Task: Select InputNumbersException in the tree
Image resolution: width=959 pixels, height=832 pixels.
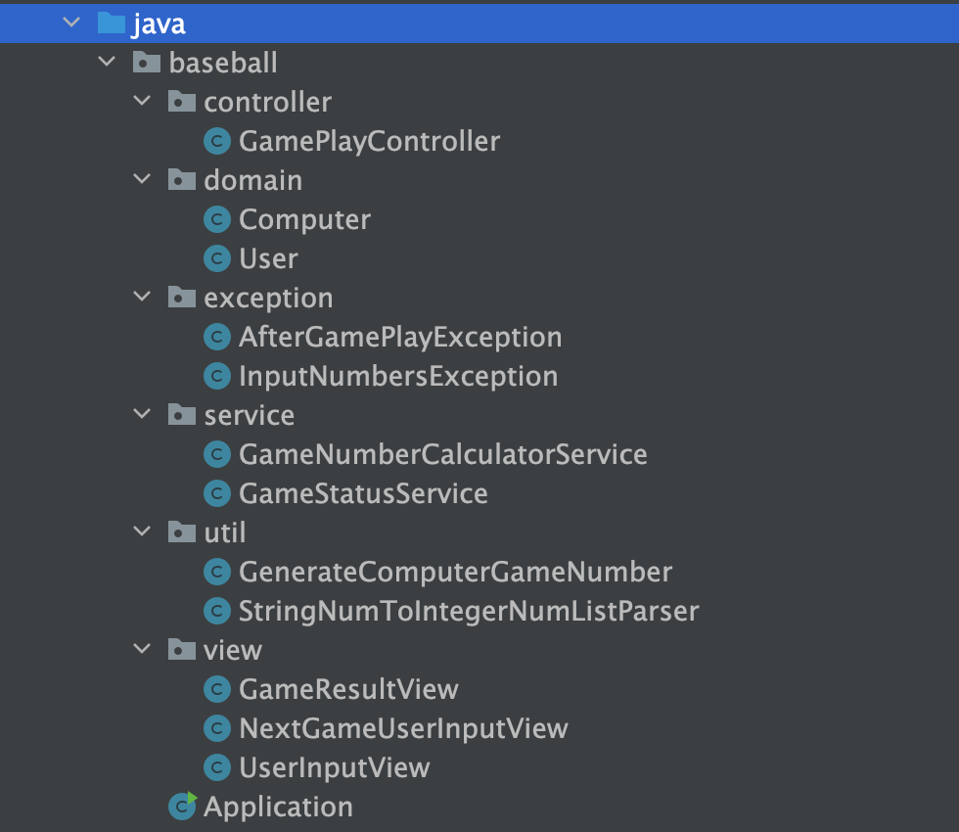Action: pyautogui.click(x=398, y=377)
